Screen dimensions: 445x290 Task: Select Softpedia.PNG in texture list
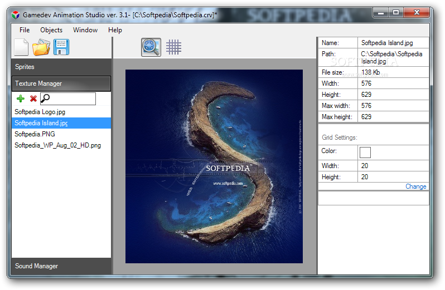[x=61, y=134]
